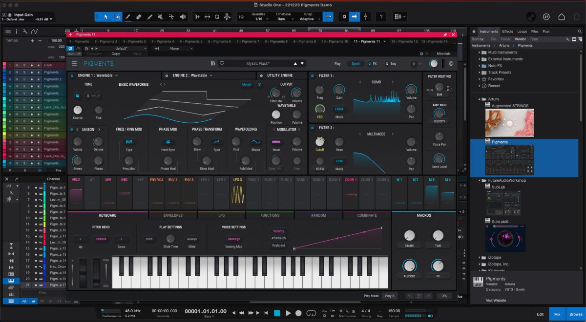This screenshot has width=586, height=322.
Task: Start playback in the transport bar
Action: pyautogui.click(x=288, y=313)
